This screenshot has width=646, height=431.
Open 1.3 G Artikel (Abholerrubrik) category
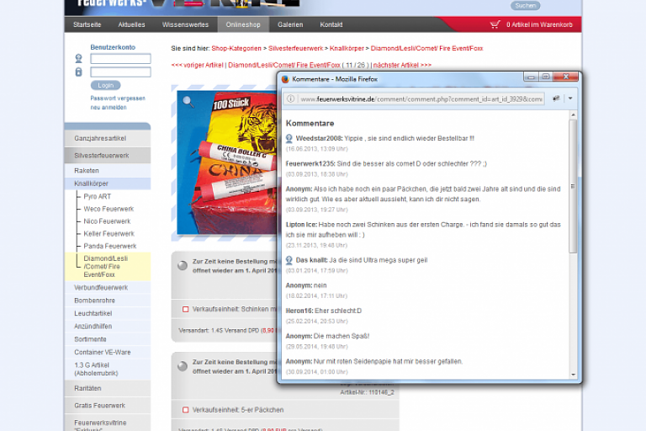[x=108, y=370]
